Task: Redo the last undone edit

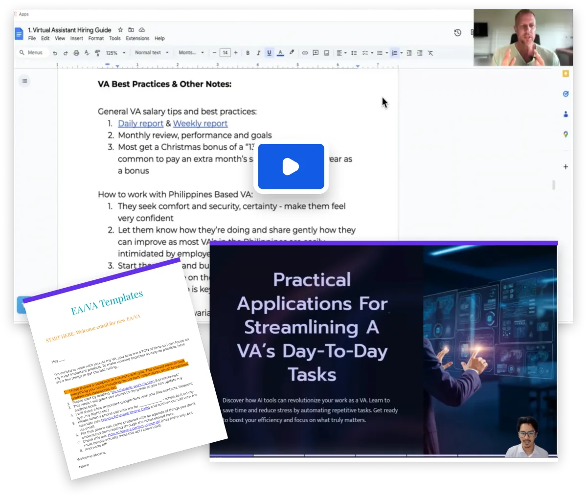Action: pos(66,53)
